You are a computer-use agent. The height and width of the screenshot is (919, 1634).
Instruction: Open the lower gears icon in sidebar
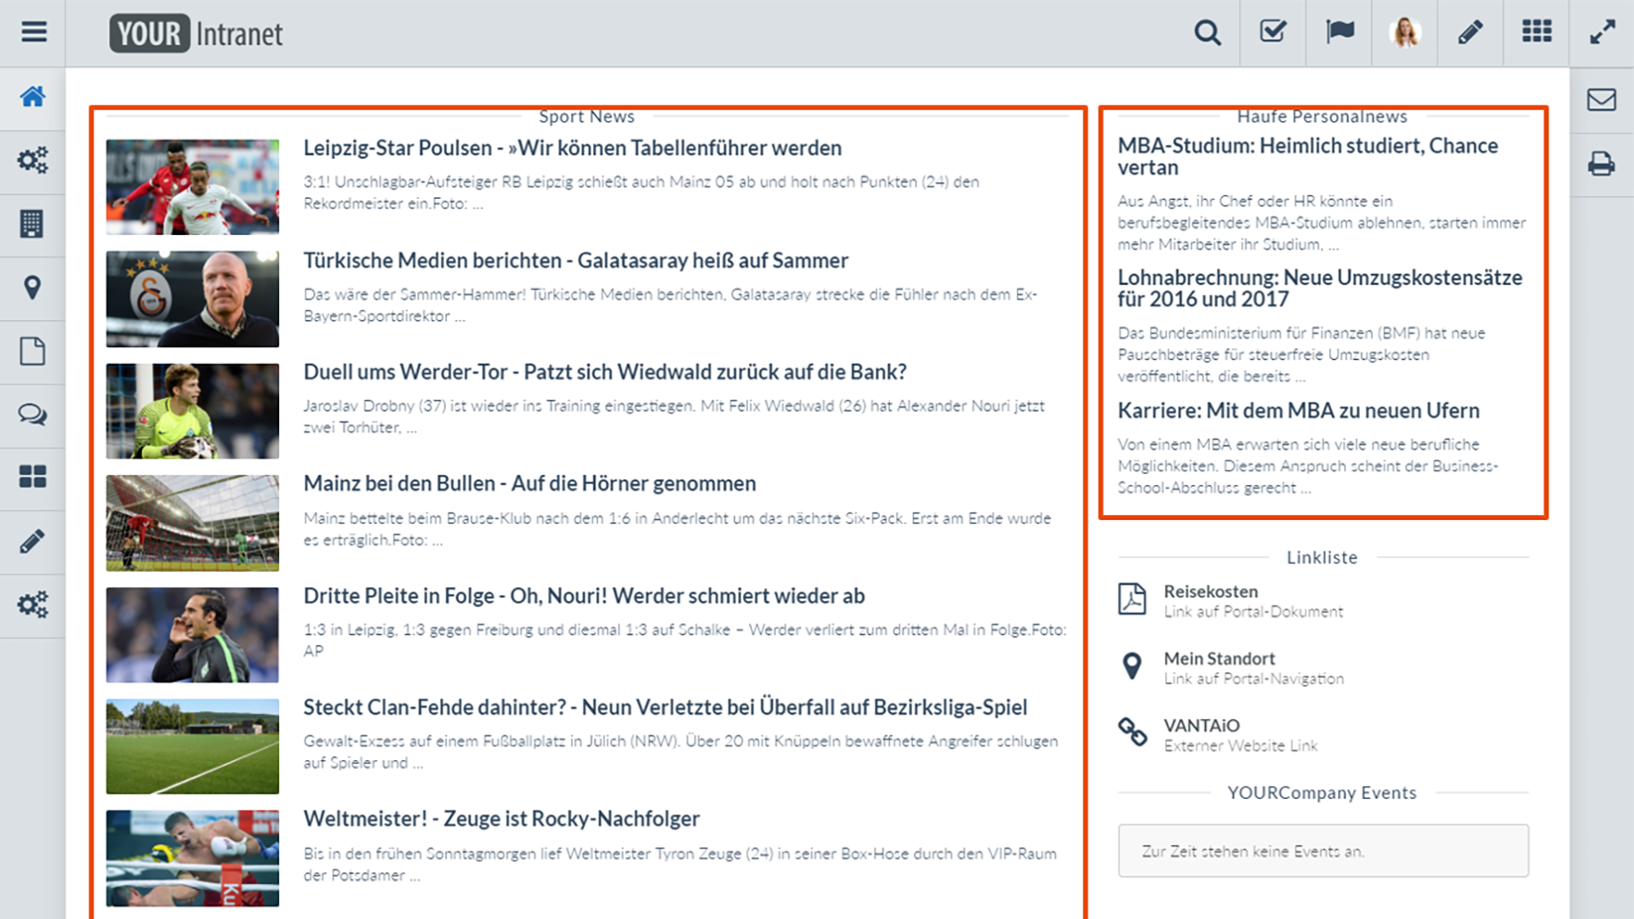pos(32,605)
